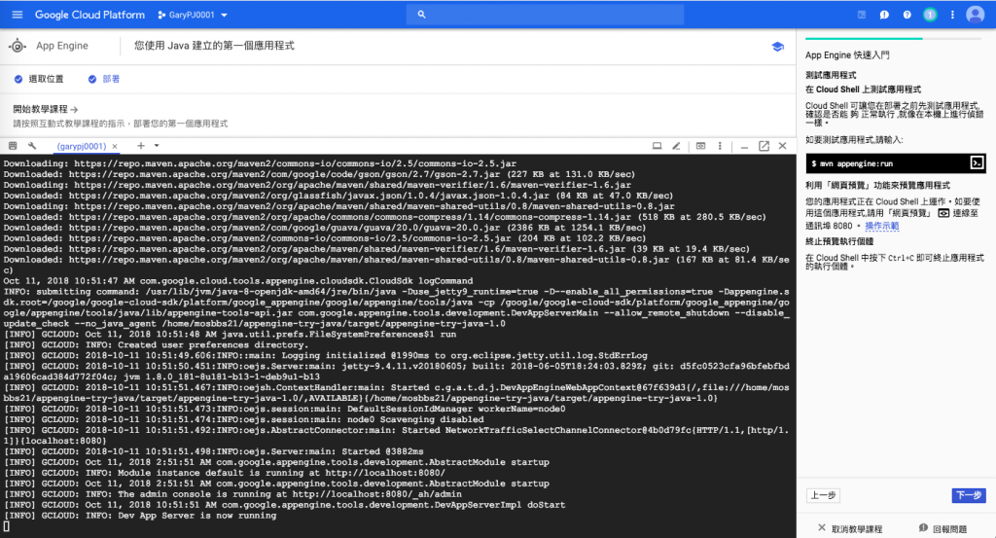
Task: Open Web Preview icon in shell toolbar
Action: [x=700, y=146]
